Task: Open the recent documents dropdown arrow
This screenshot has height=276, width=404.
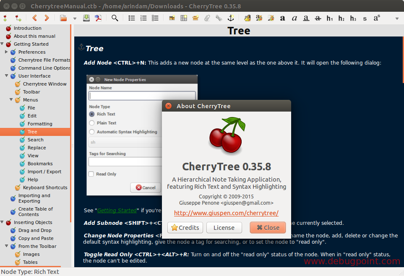Action: [75, 18]
